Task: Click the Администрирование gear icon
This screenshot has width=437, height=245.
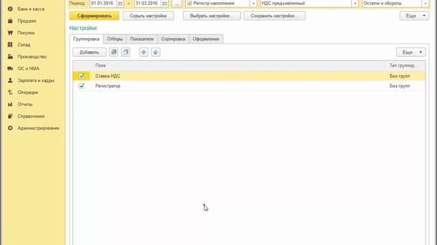Action: point(10,128)
